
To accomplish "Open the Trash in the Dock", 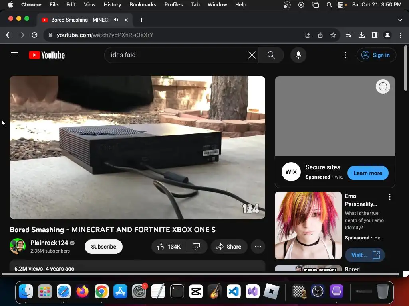I will [x=383, y=291].
